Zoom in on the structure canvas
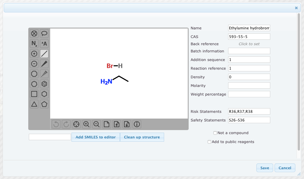 tap(86, 124)
